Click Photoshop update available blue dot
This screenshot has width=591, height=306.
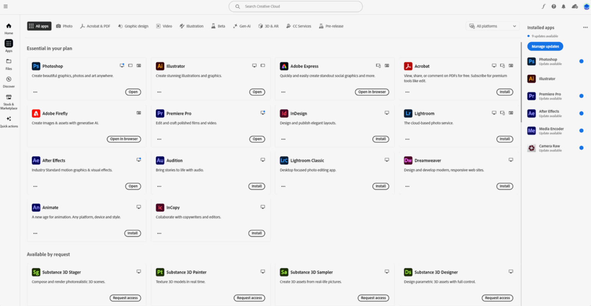point(581,61)
